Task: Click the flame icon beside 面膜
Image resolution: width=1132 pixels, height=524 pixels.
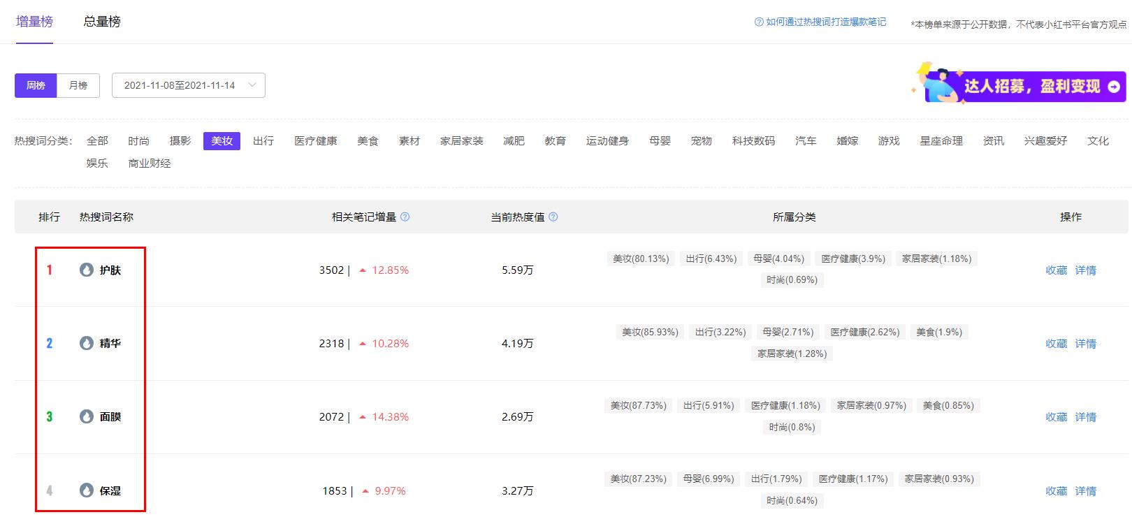Action: [87, 416]
